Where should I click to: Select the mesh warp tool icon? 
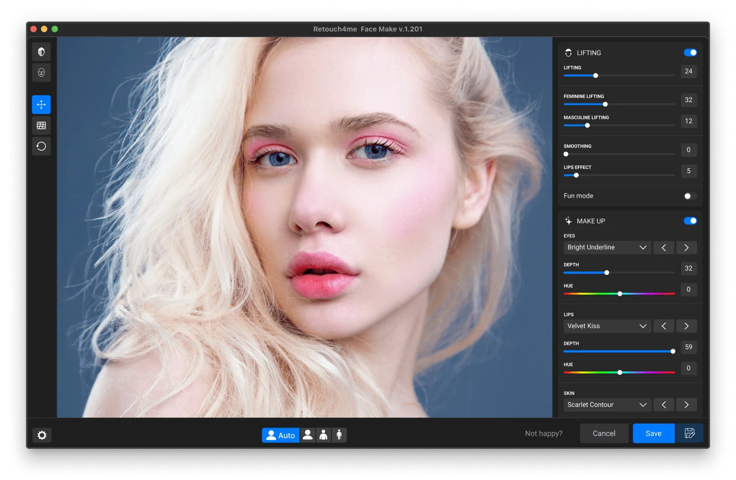(x=41, y=125)
